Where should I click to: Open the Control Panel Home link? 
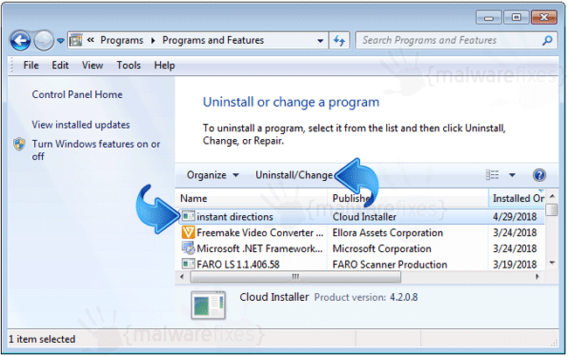77,94
